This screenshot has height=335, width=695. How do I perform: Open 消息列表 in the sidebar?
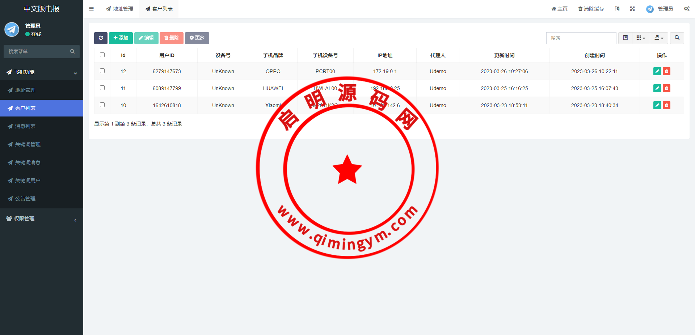(x=25, y=126)
